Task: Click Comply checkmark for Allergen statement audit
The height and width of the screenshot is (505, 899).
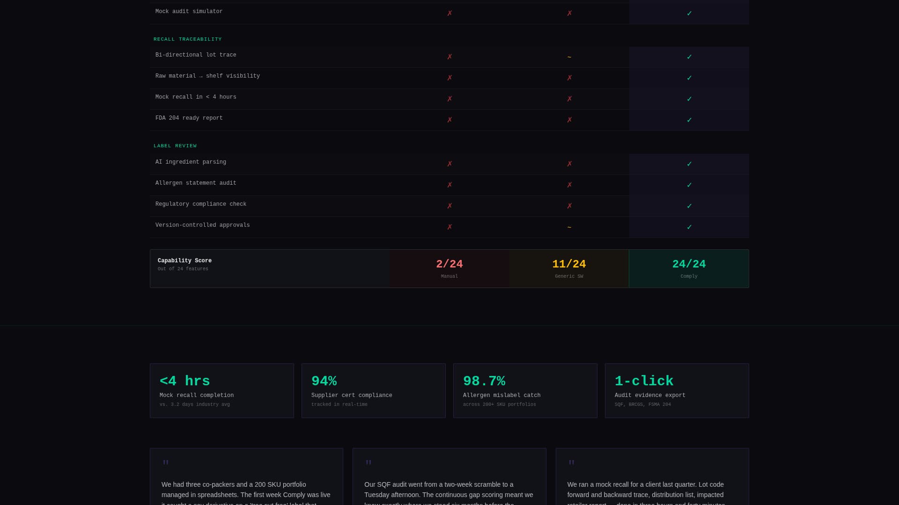Action: pos(689,185)
